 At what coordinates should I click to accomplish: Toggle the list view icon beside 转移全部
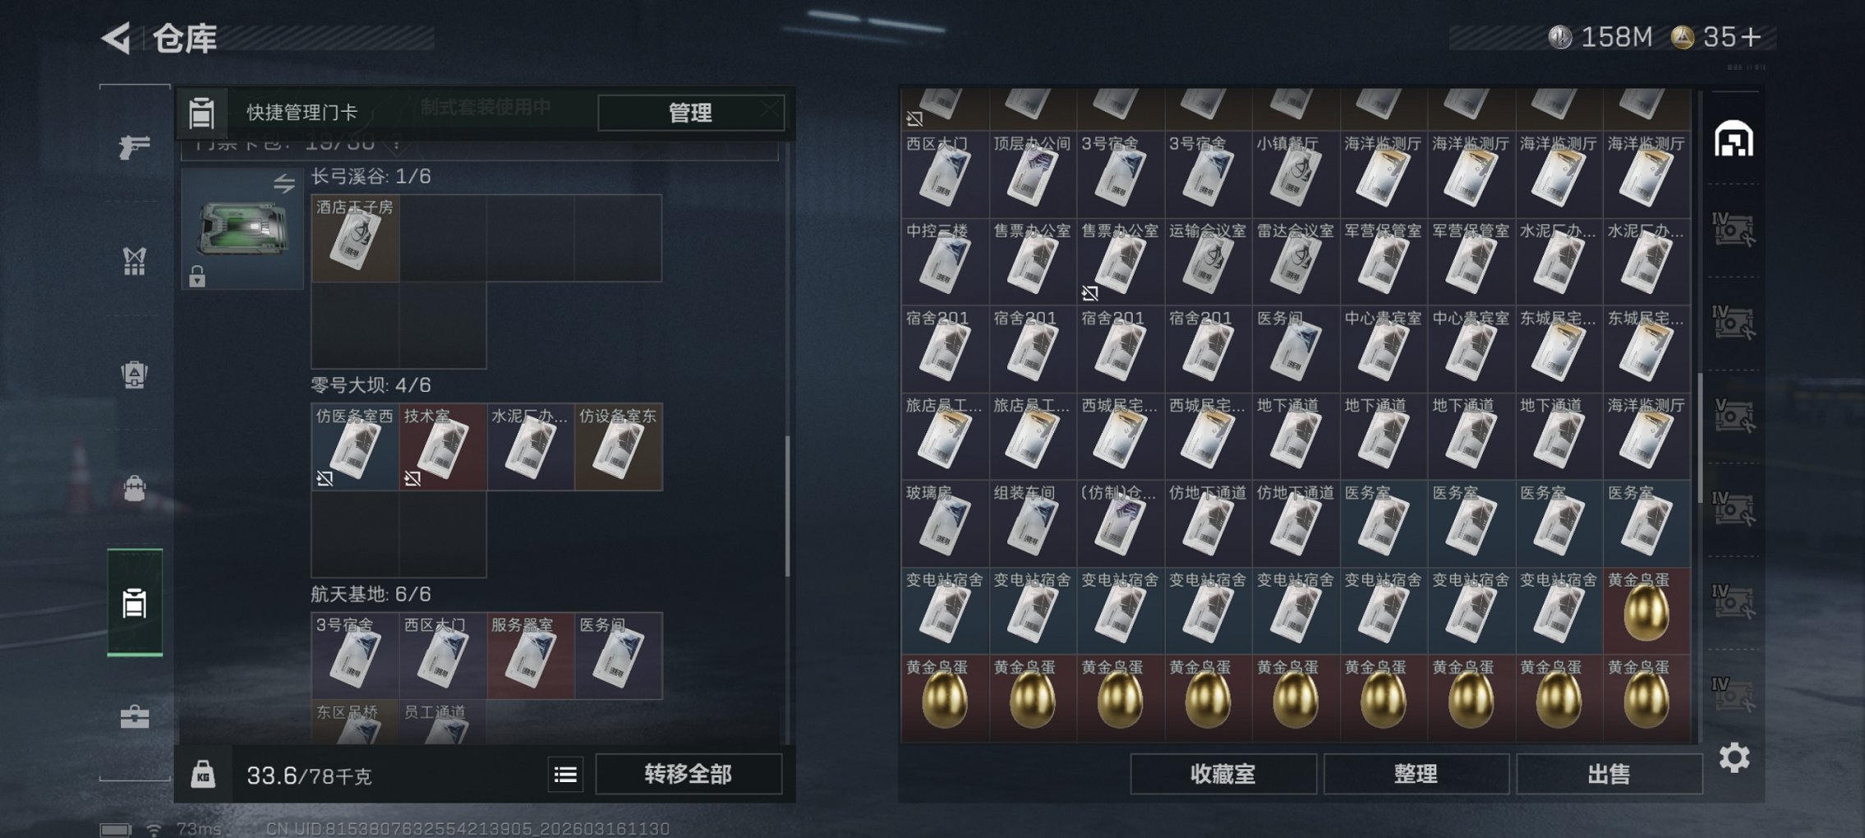[x=565, y=775]
